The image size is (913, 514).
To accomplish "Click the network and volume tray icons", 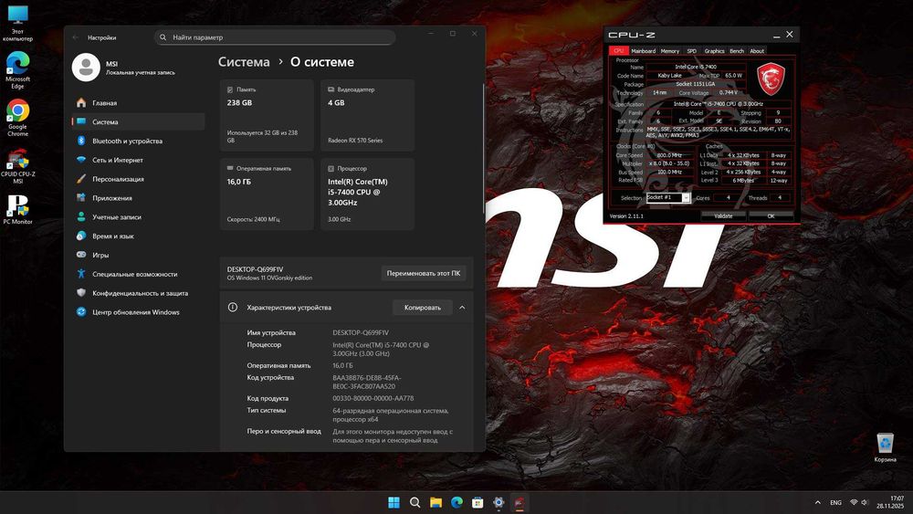I will [859, 502].
